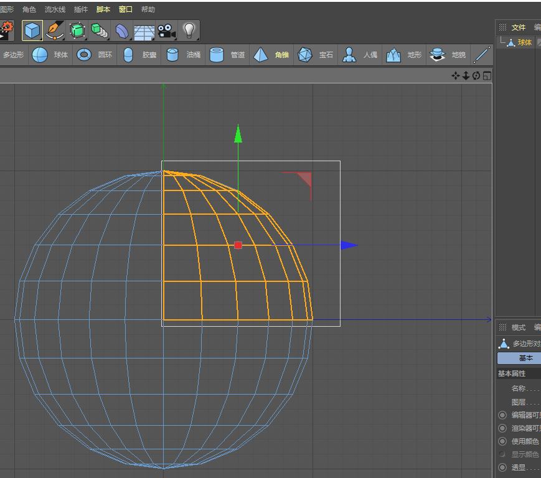Viewport: 541px width, 478px height.
Task: Toggle the 编辑器可见 radio option
Action: click(x=502, y=415)
